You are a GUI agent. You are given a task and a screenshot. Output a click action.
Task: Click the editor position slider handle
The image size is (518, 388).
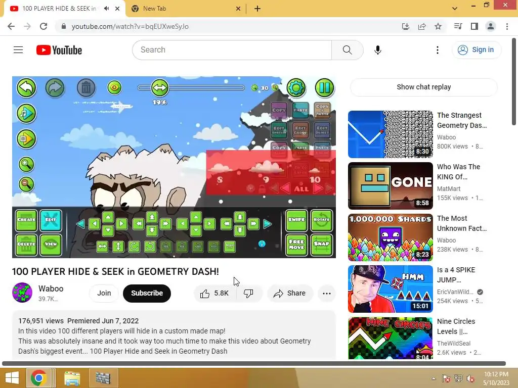160,88
